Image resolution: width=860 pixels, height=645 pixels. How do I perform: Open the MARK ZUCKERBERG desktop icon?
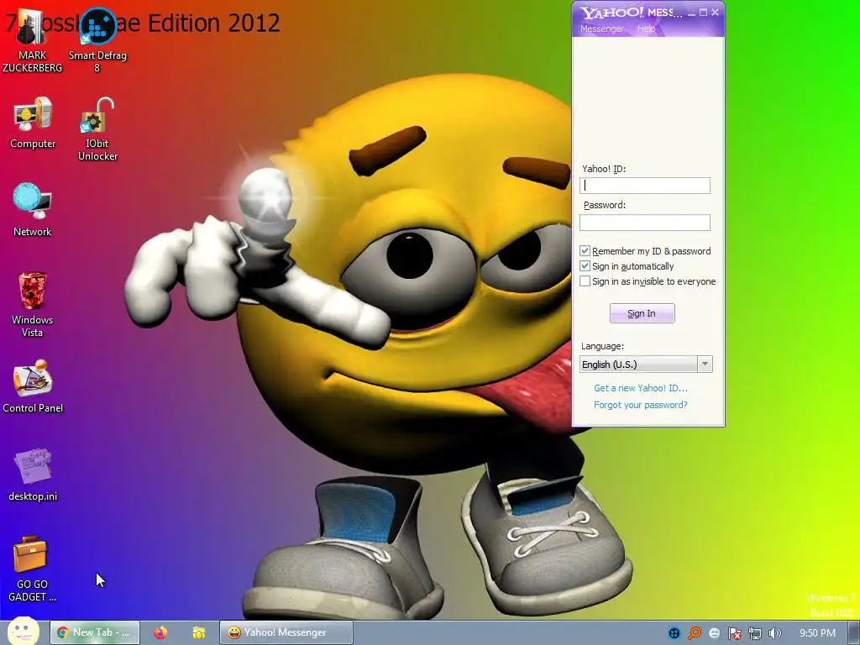pyautogui.click(x=32, y=41)
